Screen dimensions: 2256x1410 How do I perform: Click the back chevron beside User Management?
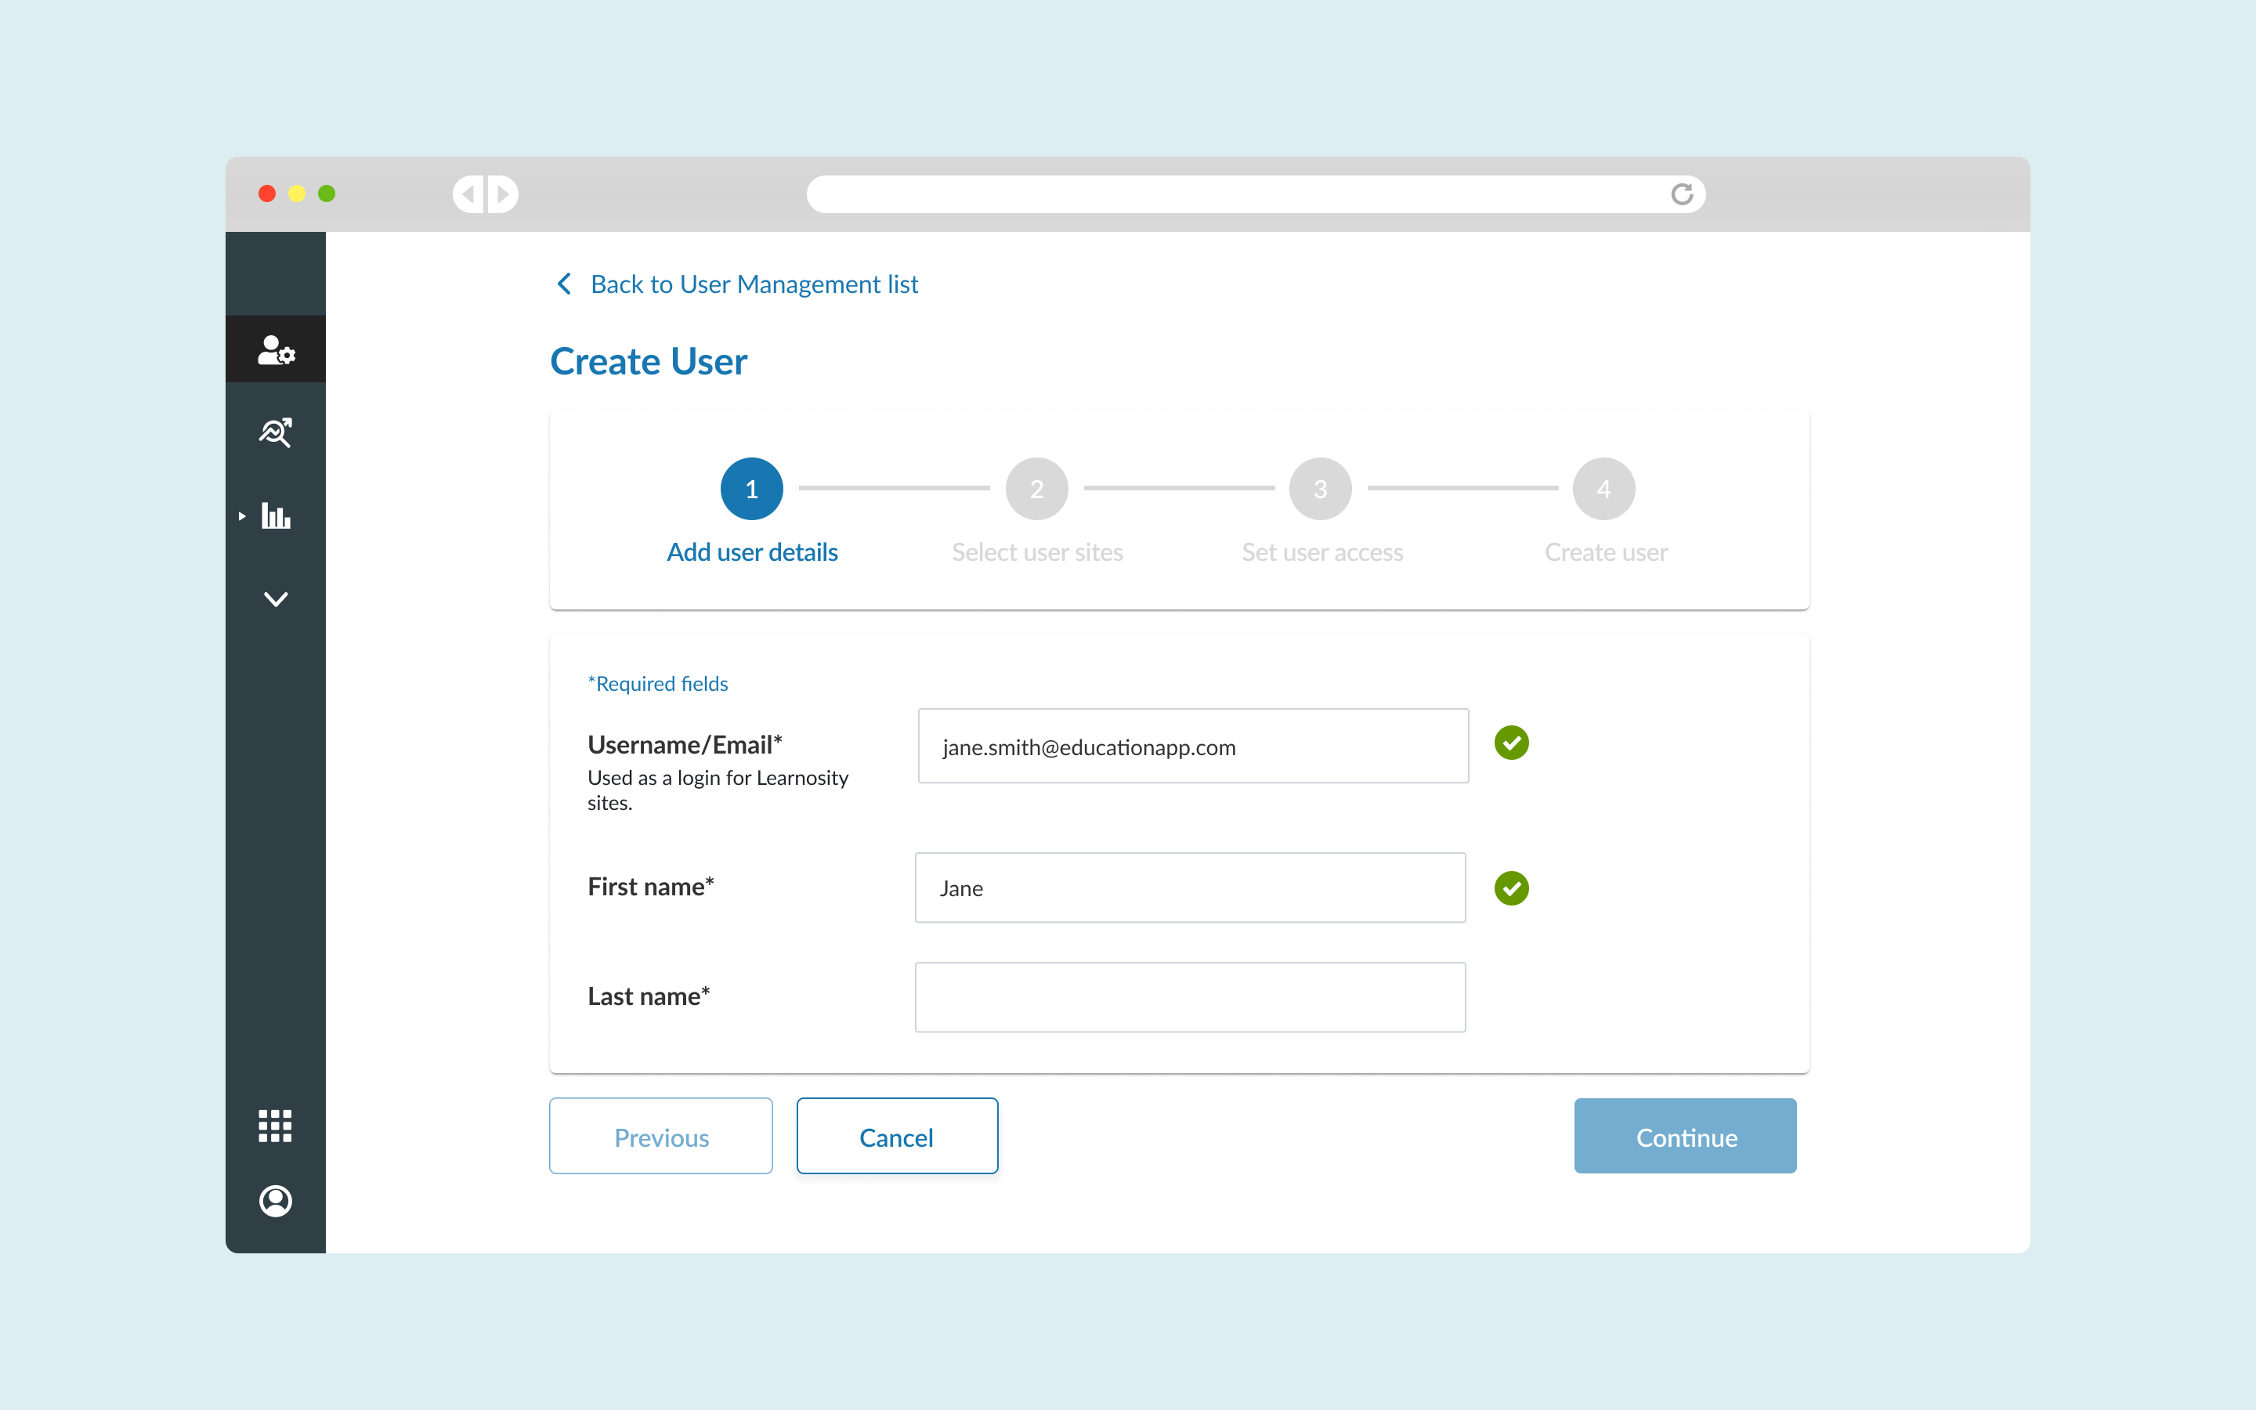(564, 284)
